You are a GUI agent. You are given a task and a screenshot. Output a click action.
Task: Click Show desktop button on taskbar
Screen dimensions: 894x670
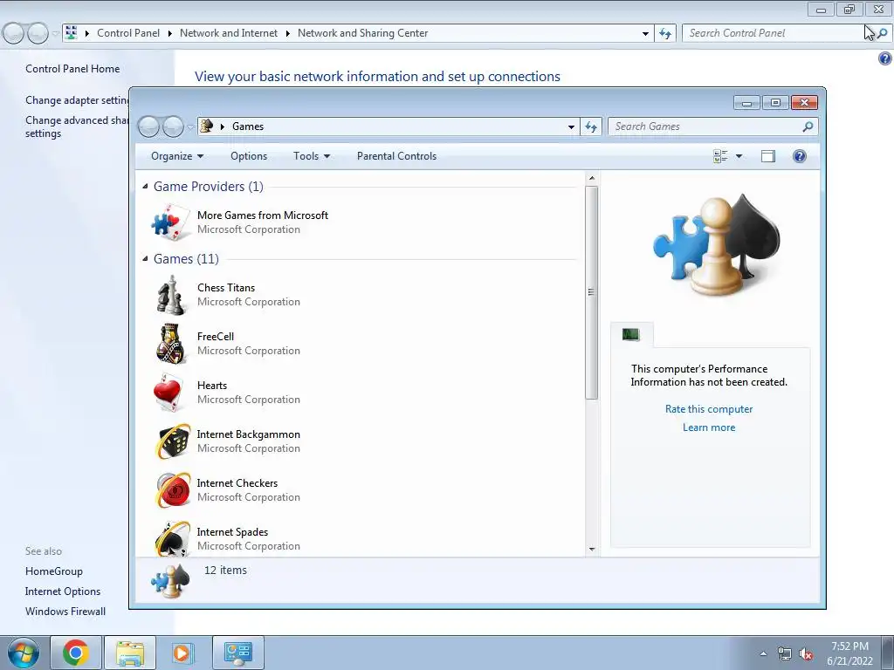(888, 653)
